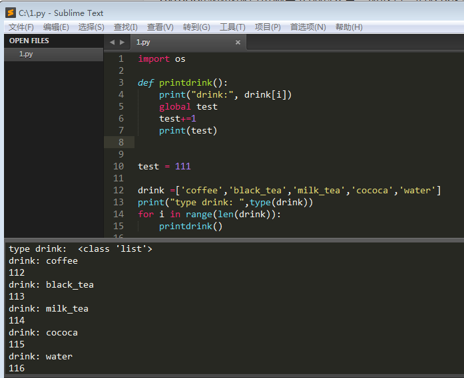The height and width of the screenshot is (378, 464).
Task: Click the 'milk_tea' string on line 12
Action: tap(319, 190)
